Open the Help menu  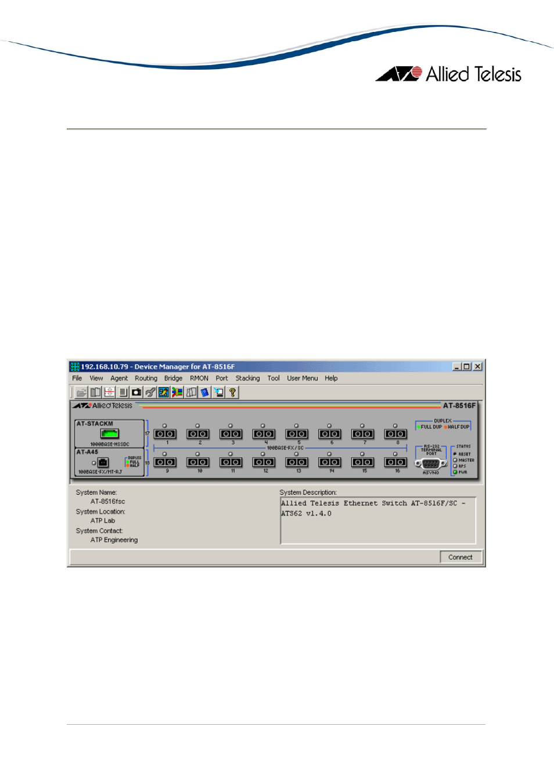[x=331, y=378]
